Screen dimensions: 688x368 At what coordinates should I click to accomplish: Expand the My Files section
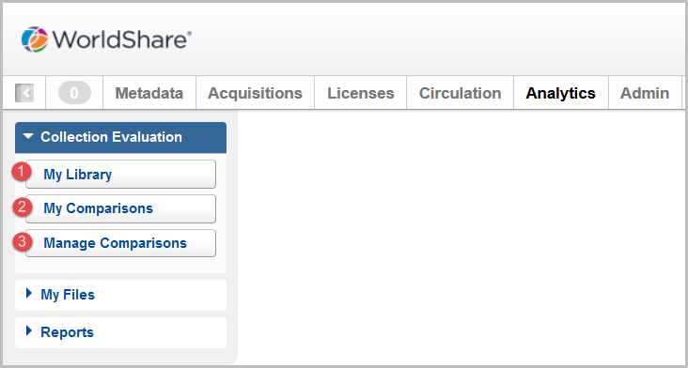coord(120,295)
